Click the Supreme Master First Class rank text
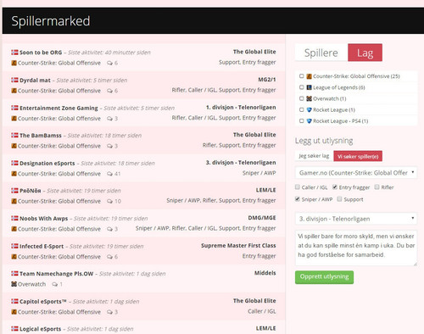 (238, 246)
